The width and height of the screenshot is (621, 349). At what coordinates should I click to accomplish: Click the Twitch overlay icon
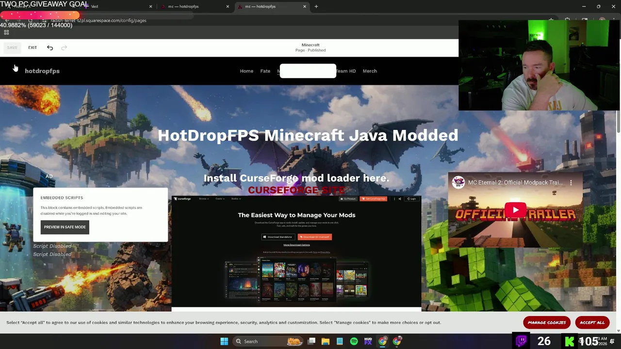[x=521, y=341]
